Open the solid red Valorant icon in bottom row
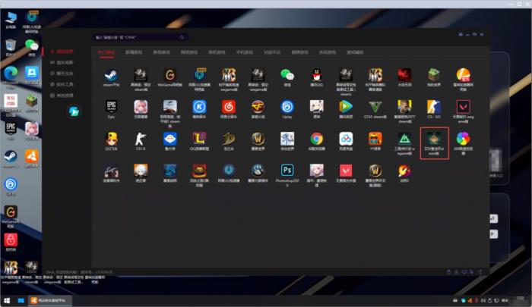Screen dimensions: 532x307 pyautogui.click(x=346, y=171)
